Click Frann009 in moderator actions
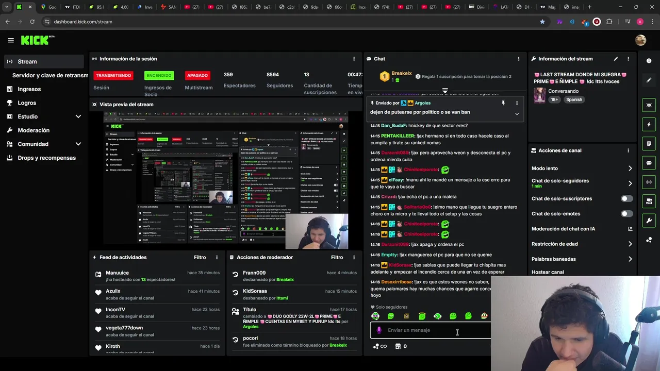Screen dimensions: 660x371 254,273
